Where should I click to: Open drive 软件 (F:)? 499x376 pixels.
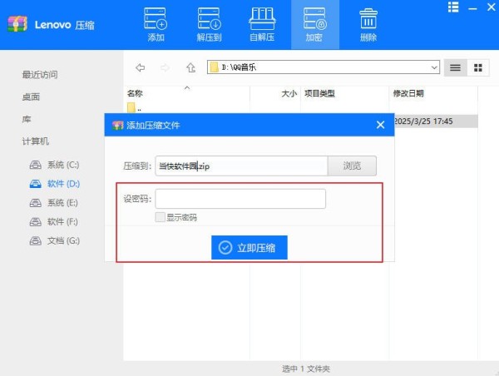[x=54, y=221]
